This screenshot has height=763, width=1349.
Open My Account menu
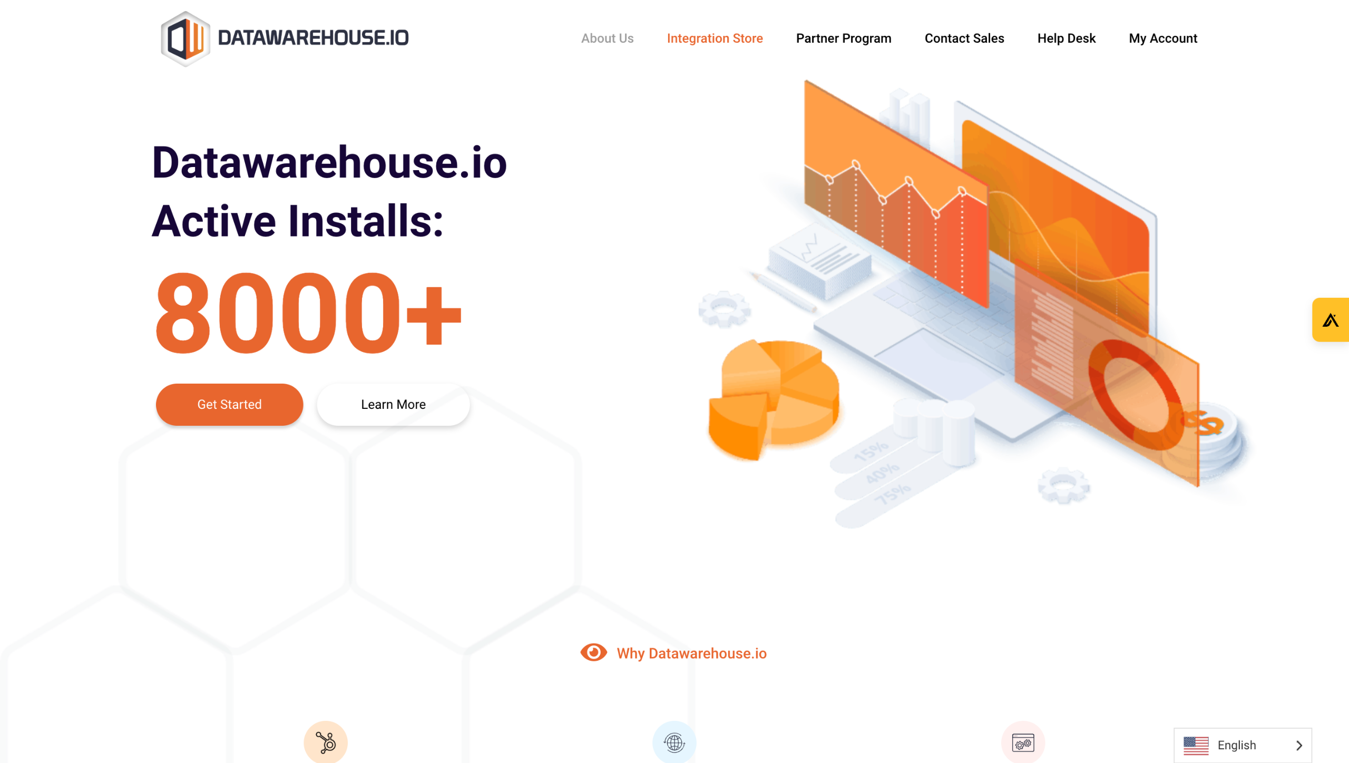point(1162,38)
